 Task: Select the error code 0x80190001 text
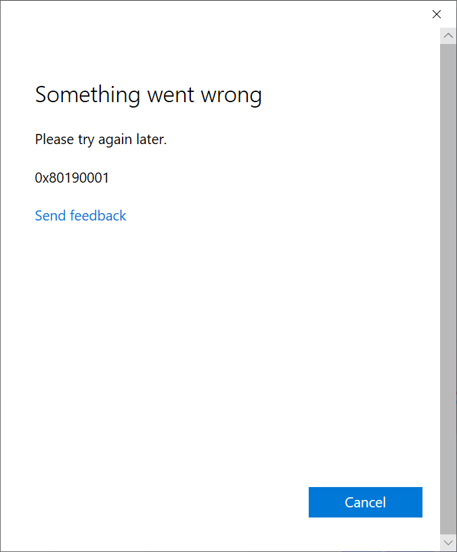[72, 178]
